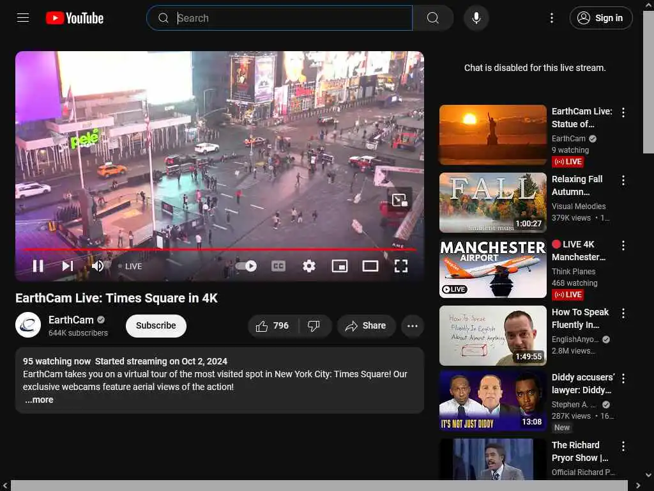Click the 644K subscribers text
Viewport: 654px width, 491px height.
point(78,332)
